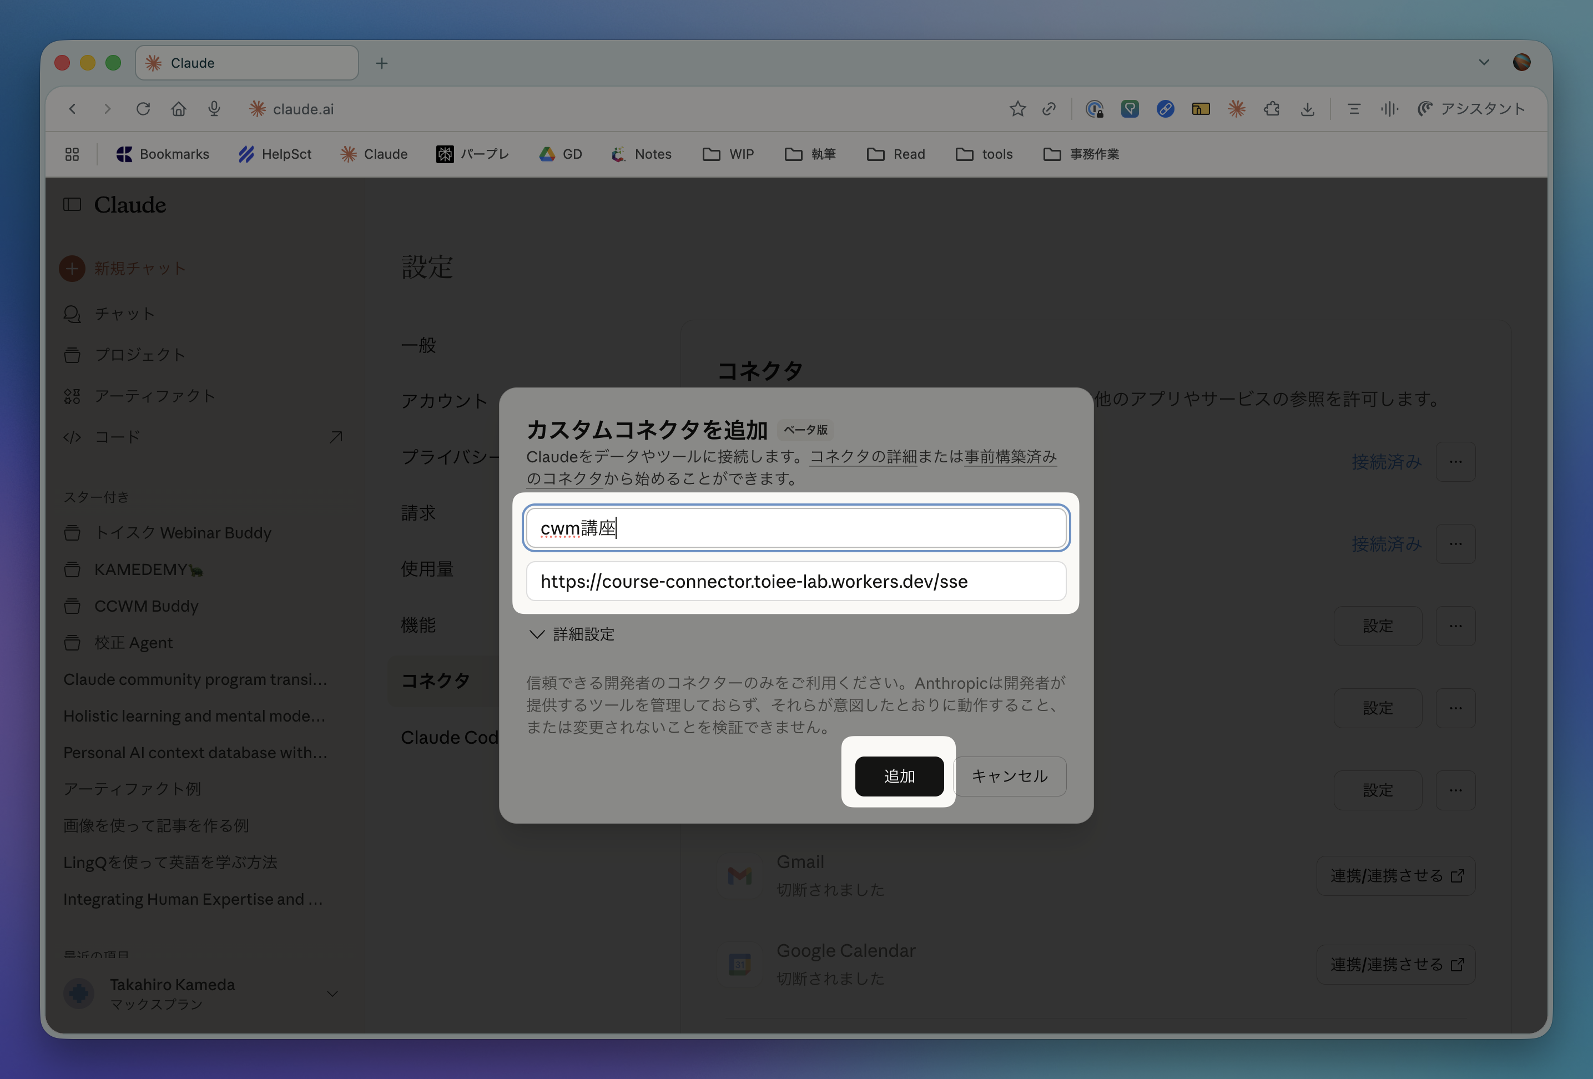1593x1079 pixels.
Task: Toggle the Claude sidebar panel icon
Action: (72, 204)
